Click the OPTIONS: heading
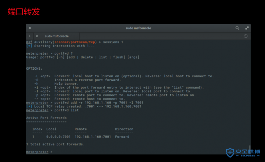Screen dimensions: 265x162 coord(34,69)
